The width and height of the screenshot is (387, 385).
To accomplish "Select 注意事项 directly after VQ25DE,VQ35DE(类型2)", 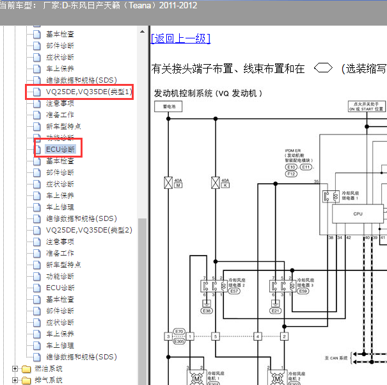I will point(60,242).
